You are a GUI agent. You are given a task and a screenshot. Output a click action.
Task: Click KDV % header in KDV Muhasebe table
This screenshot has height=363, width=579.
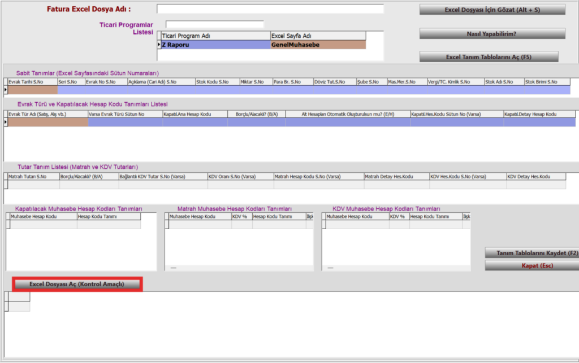point(399,216)
